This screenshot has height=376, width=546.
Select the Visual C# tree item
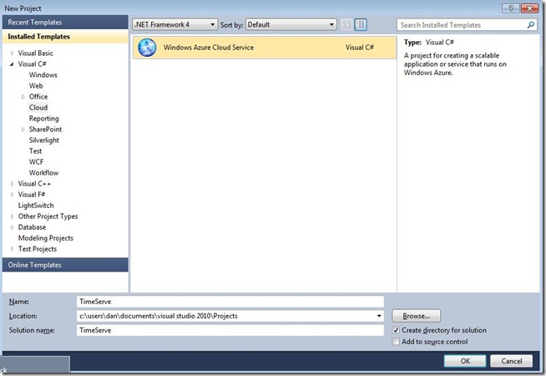[x=32, y=64]
